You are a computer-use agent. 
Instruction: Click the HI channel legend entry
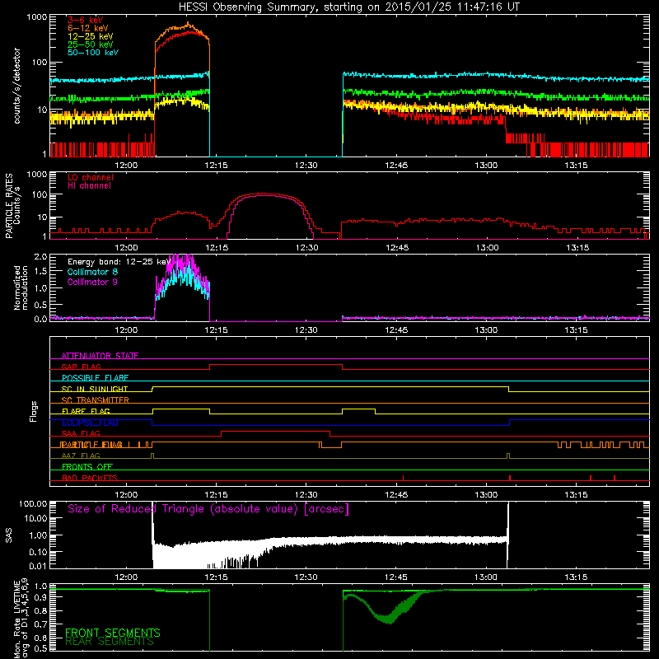point(89,186)
